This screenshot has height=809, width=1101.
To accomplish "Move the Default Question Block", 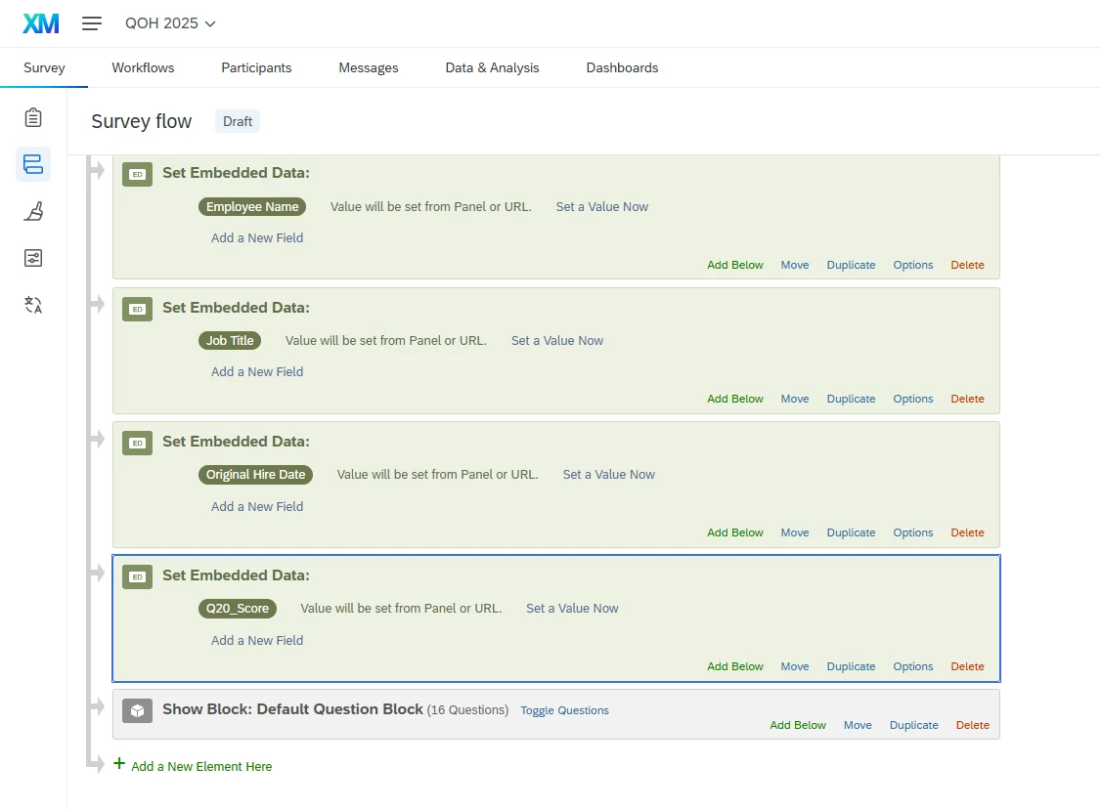I will (x=858, y=726).
